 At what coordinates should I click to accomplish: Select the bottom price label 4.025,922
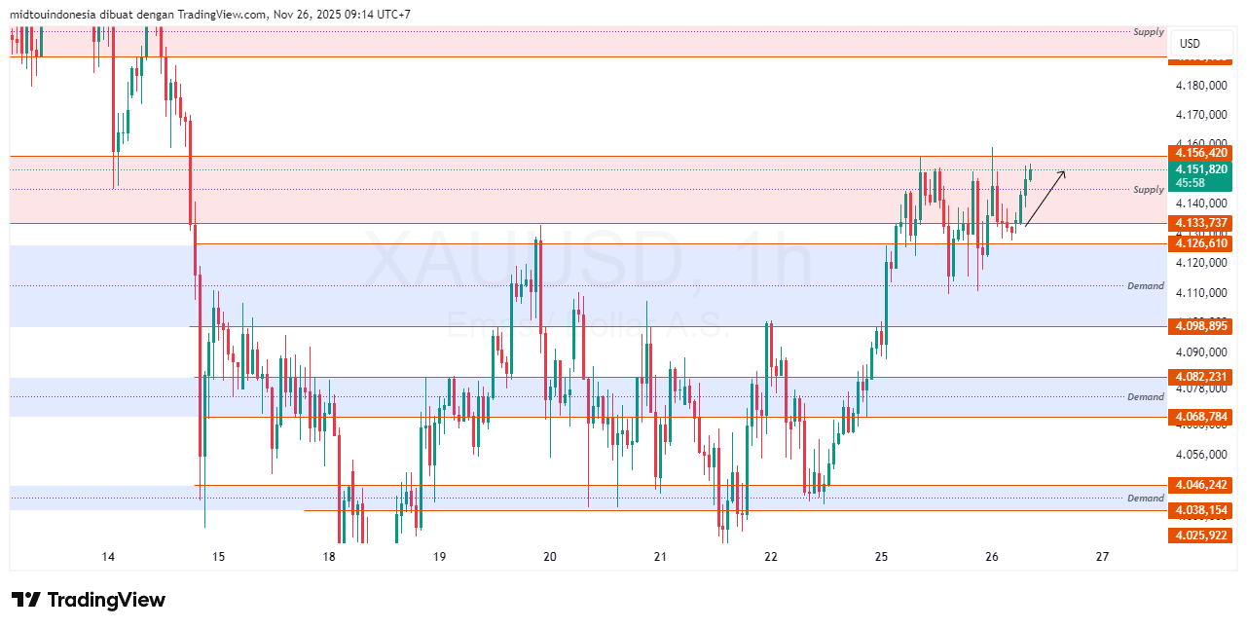click(x=1200, y=536)
